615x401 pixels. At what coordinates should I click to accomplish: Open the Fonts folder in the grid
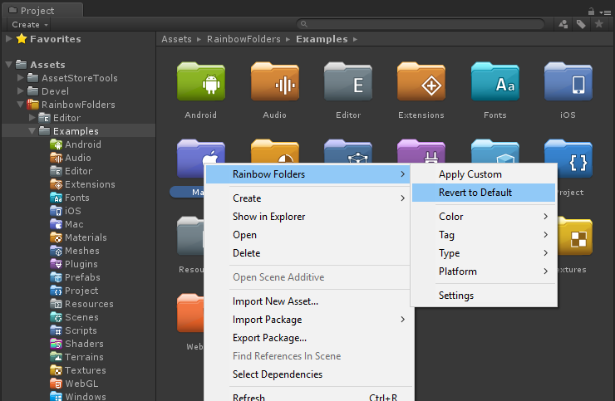[x=495, y=81]
